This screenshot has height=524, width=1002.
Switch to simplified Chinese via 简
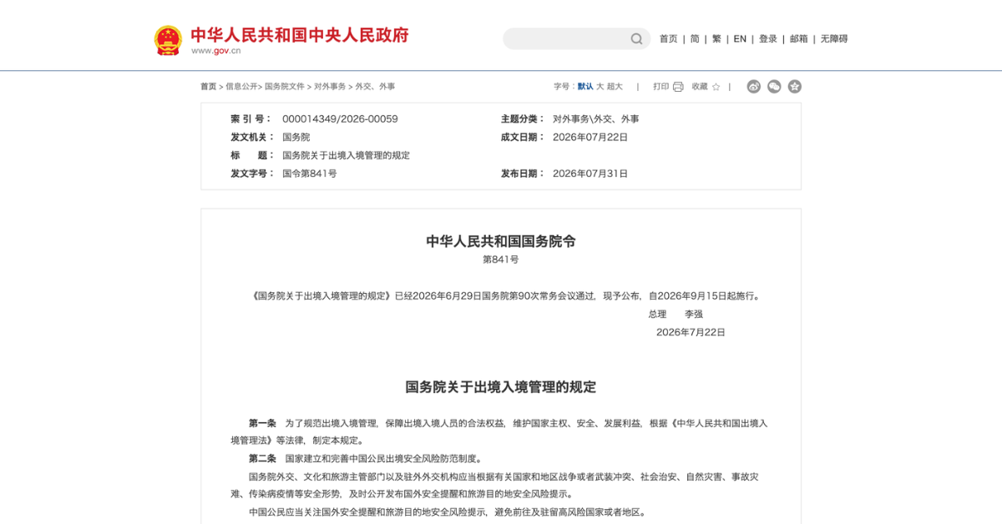pos(695,38)
